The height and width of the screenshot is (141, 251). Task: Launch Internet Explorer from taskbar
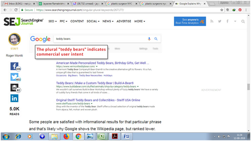click(x=18, y=137)
